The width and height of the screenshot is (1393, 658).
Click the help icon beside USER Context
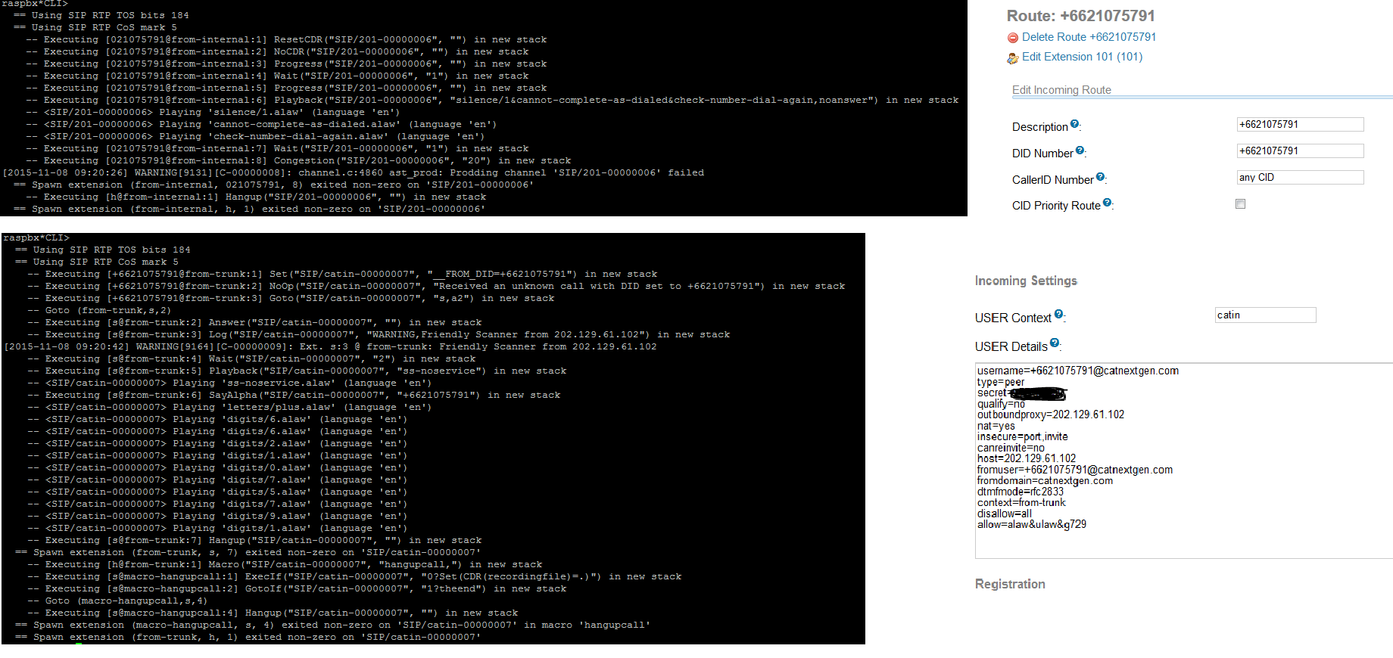coord(1058,315)
